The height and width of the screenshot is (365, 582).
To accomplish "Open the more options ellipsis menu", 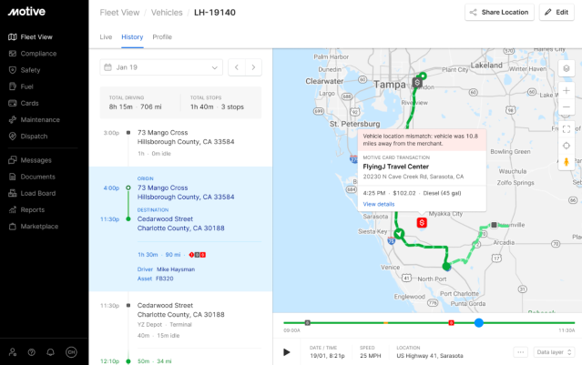I will coord(520,351).
